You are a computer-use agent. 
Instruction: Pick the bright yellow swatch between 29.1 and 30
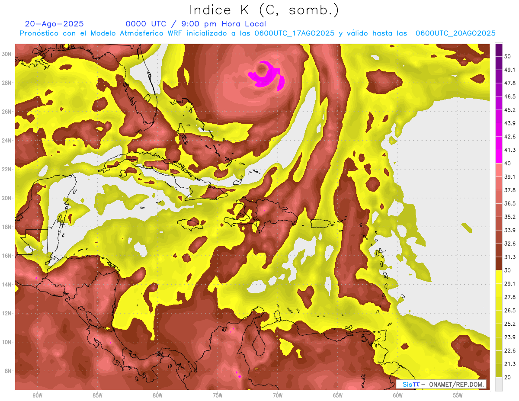pyautogui.click(x=499, y=277)
